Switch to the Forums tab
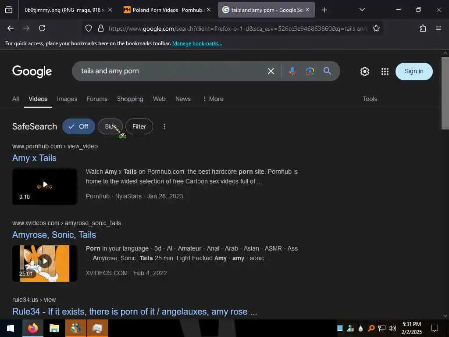This screenshot has height=337, width=449. pyautogui.click(x=97, y=99)
